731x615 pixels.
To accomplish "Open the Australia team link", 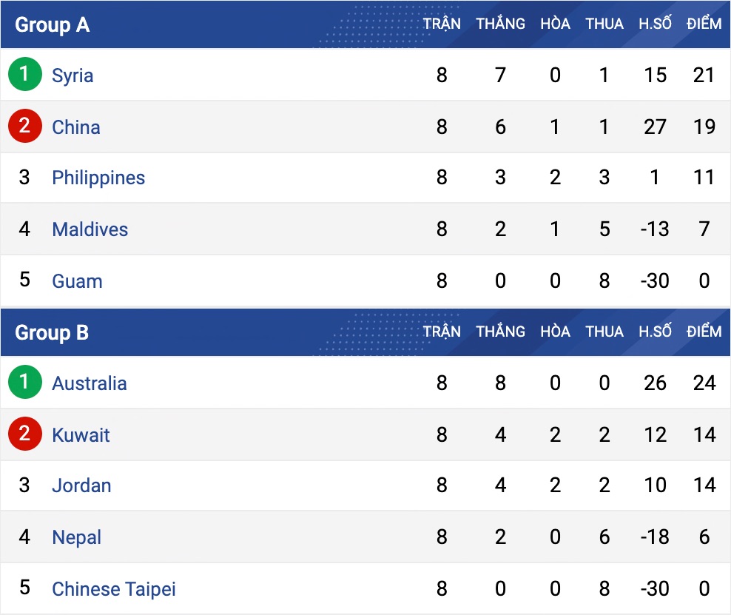I will (89, 383).
